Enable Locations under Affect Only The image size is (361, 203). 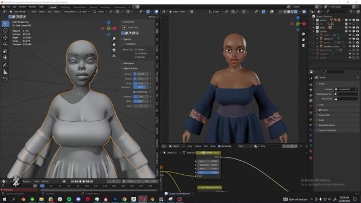click(x=136, y=53)
